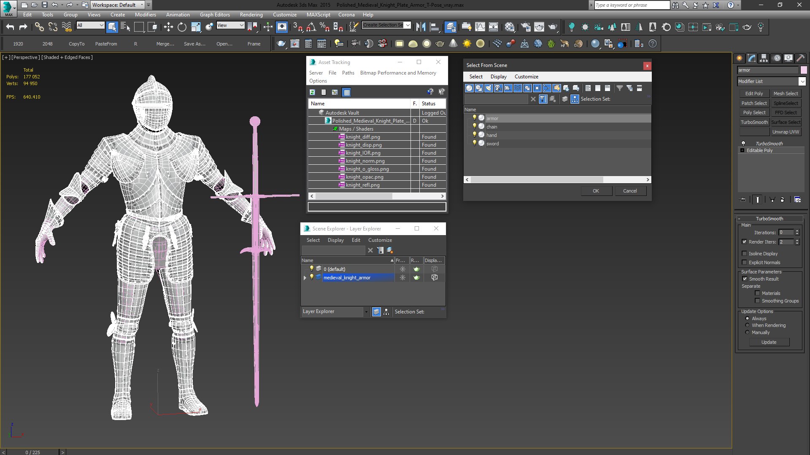810x455 pixels.
Task: Toggle bulb icon next to sword object
Action: (x=474, y=143)
